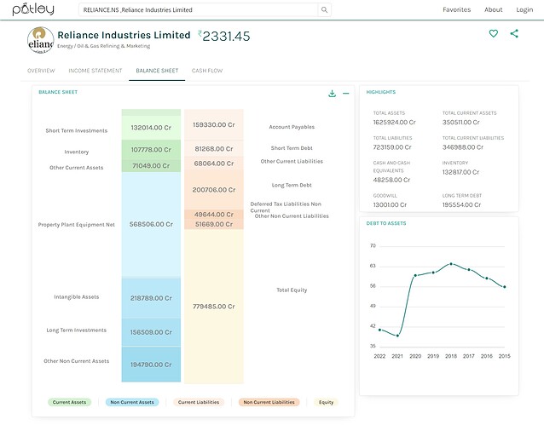The image size is (544, 425).
Task: Click the 2020 data point on debt chart
Action: click(x=415, y=276)
